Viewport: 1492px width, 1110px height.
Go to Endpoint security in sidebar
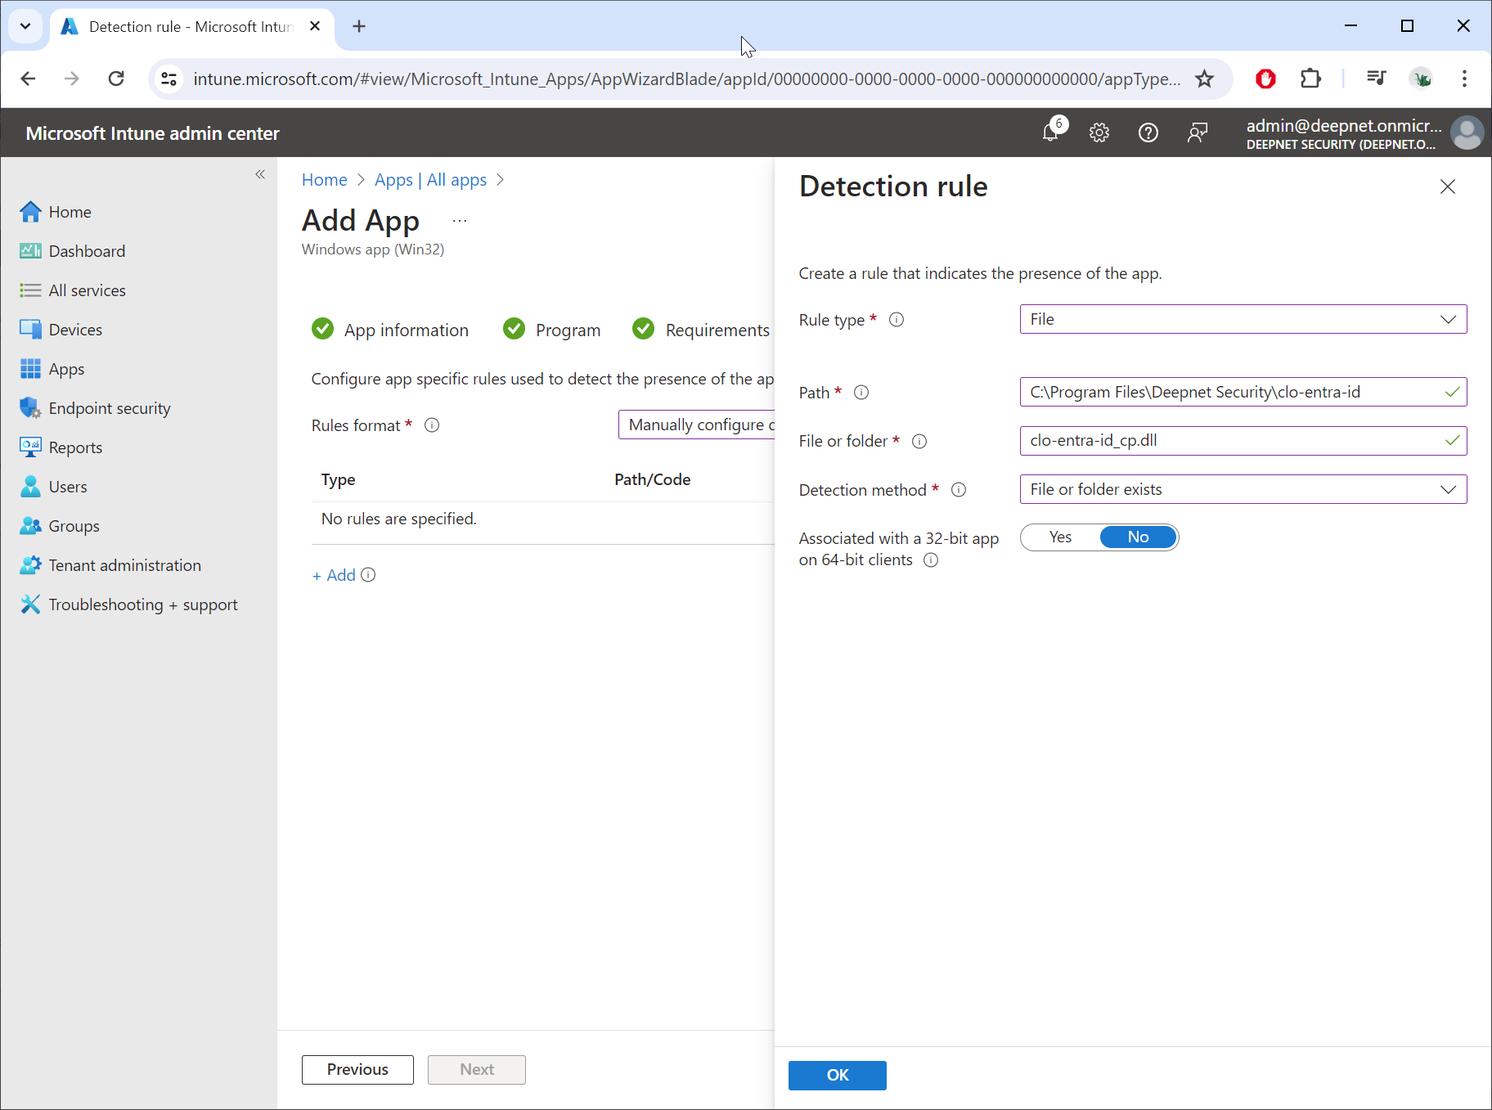(x=110, y=408)
